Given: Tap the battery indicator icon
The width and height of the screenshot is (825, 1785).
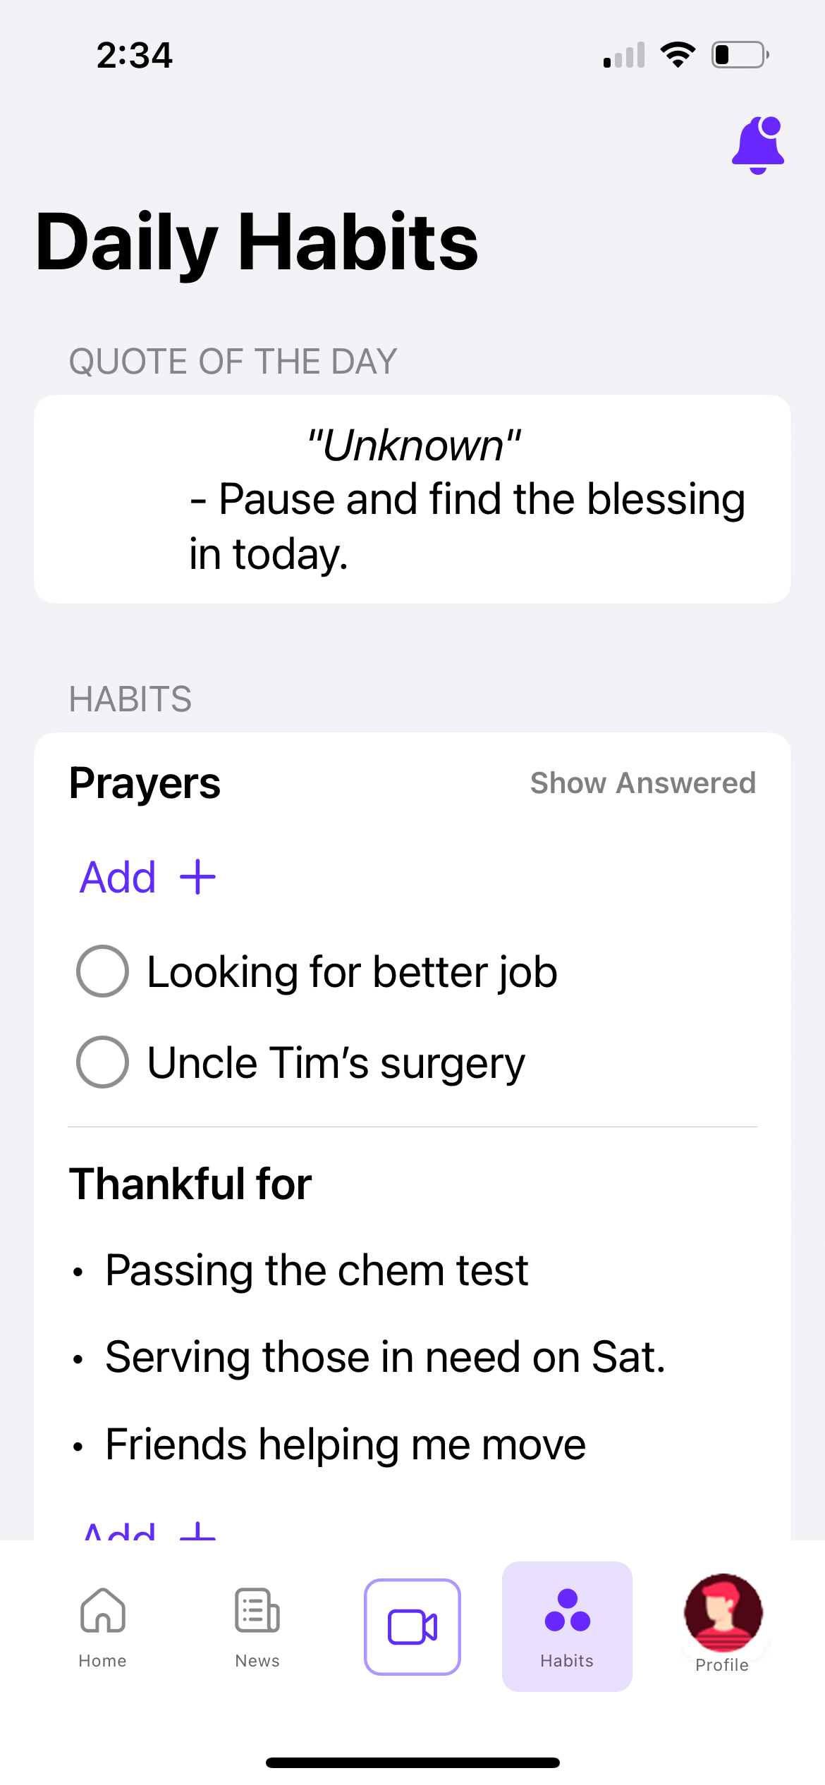Looking at the screenshot, I should point(739,55).
